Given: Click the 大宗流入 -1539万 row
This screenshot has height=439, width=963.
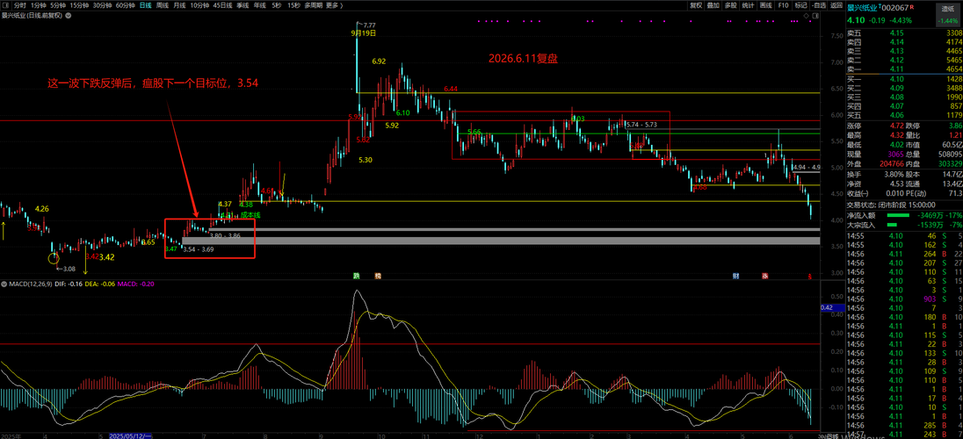Looking at the screenshot, I should (x=904, y=226).
